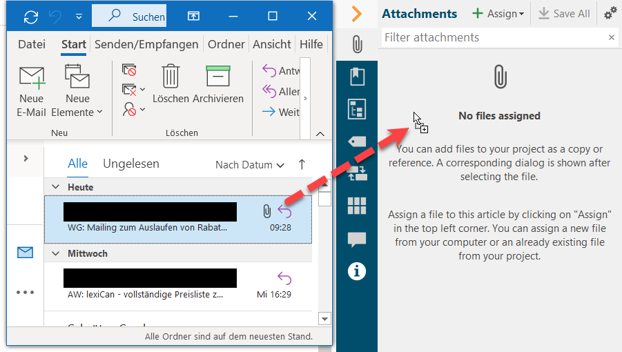Show only Ungelesen messages
This screenshot has height=352, width=622.
[131, 164]
